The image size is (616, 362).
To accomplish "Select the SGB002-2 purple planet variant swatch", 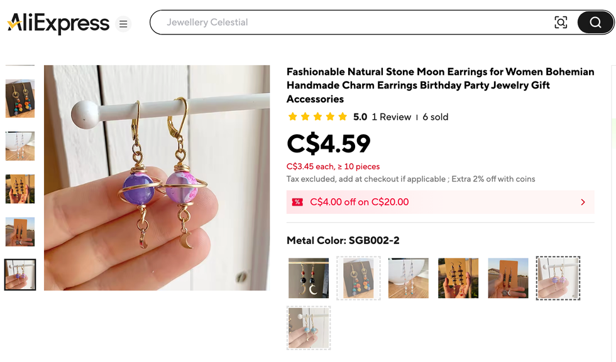I will [558, 278].
